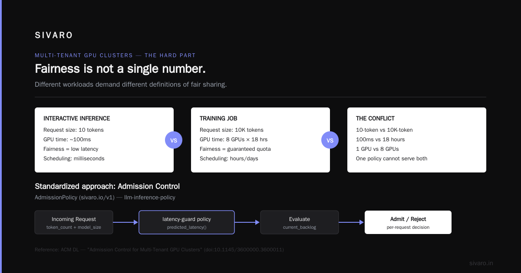Click the AdmissionPolicy llm-inference-policy text
This screenshot has width=521, height=273.
click(105, 197)
